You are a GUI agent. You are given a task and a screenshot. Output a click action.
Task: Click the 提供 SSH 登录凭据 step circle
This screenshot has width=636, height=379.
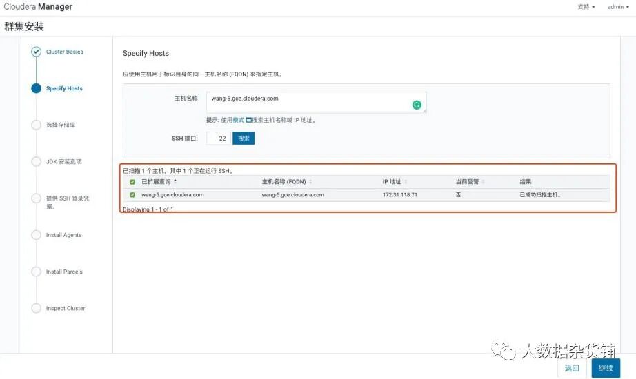(x=36, y=198)
